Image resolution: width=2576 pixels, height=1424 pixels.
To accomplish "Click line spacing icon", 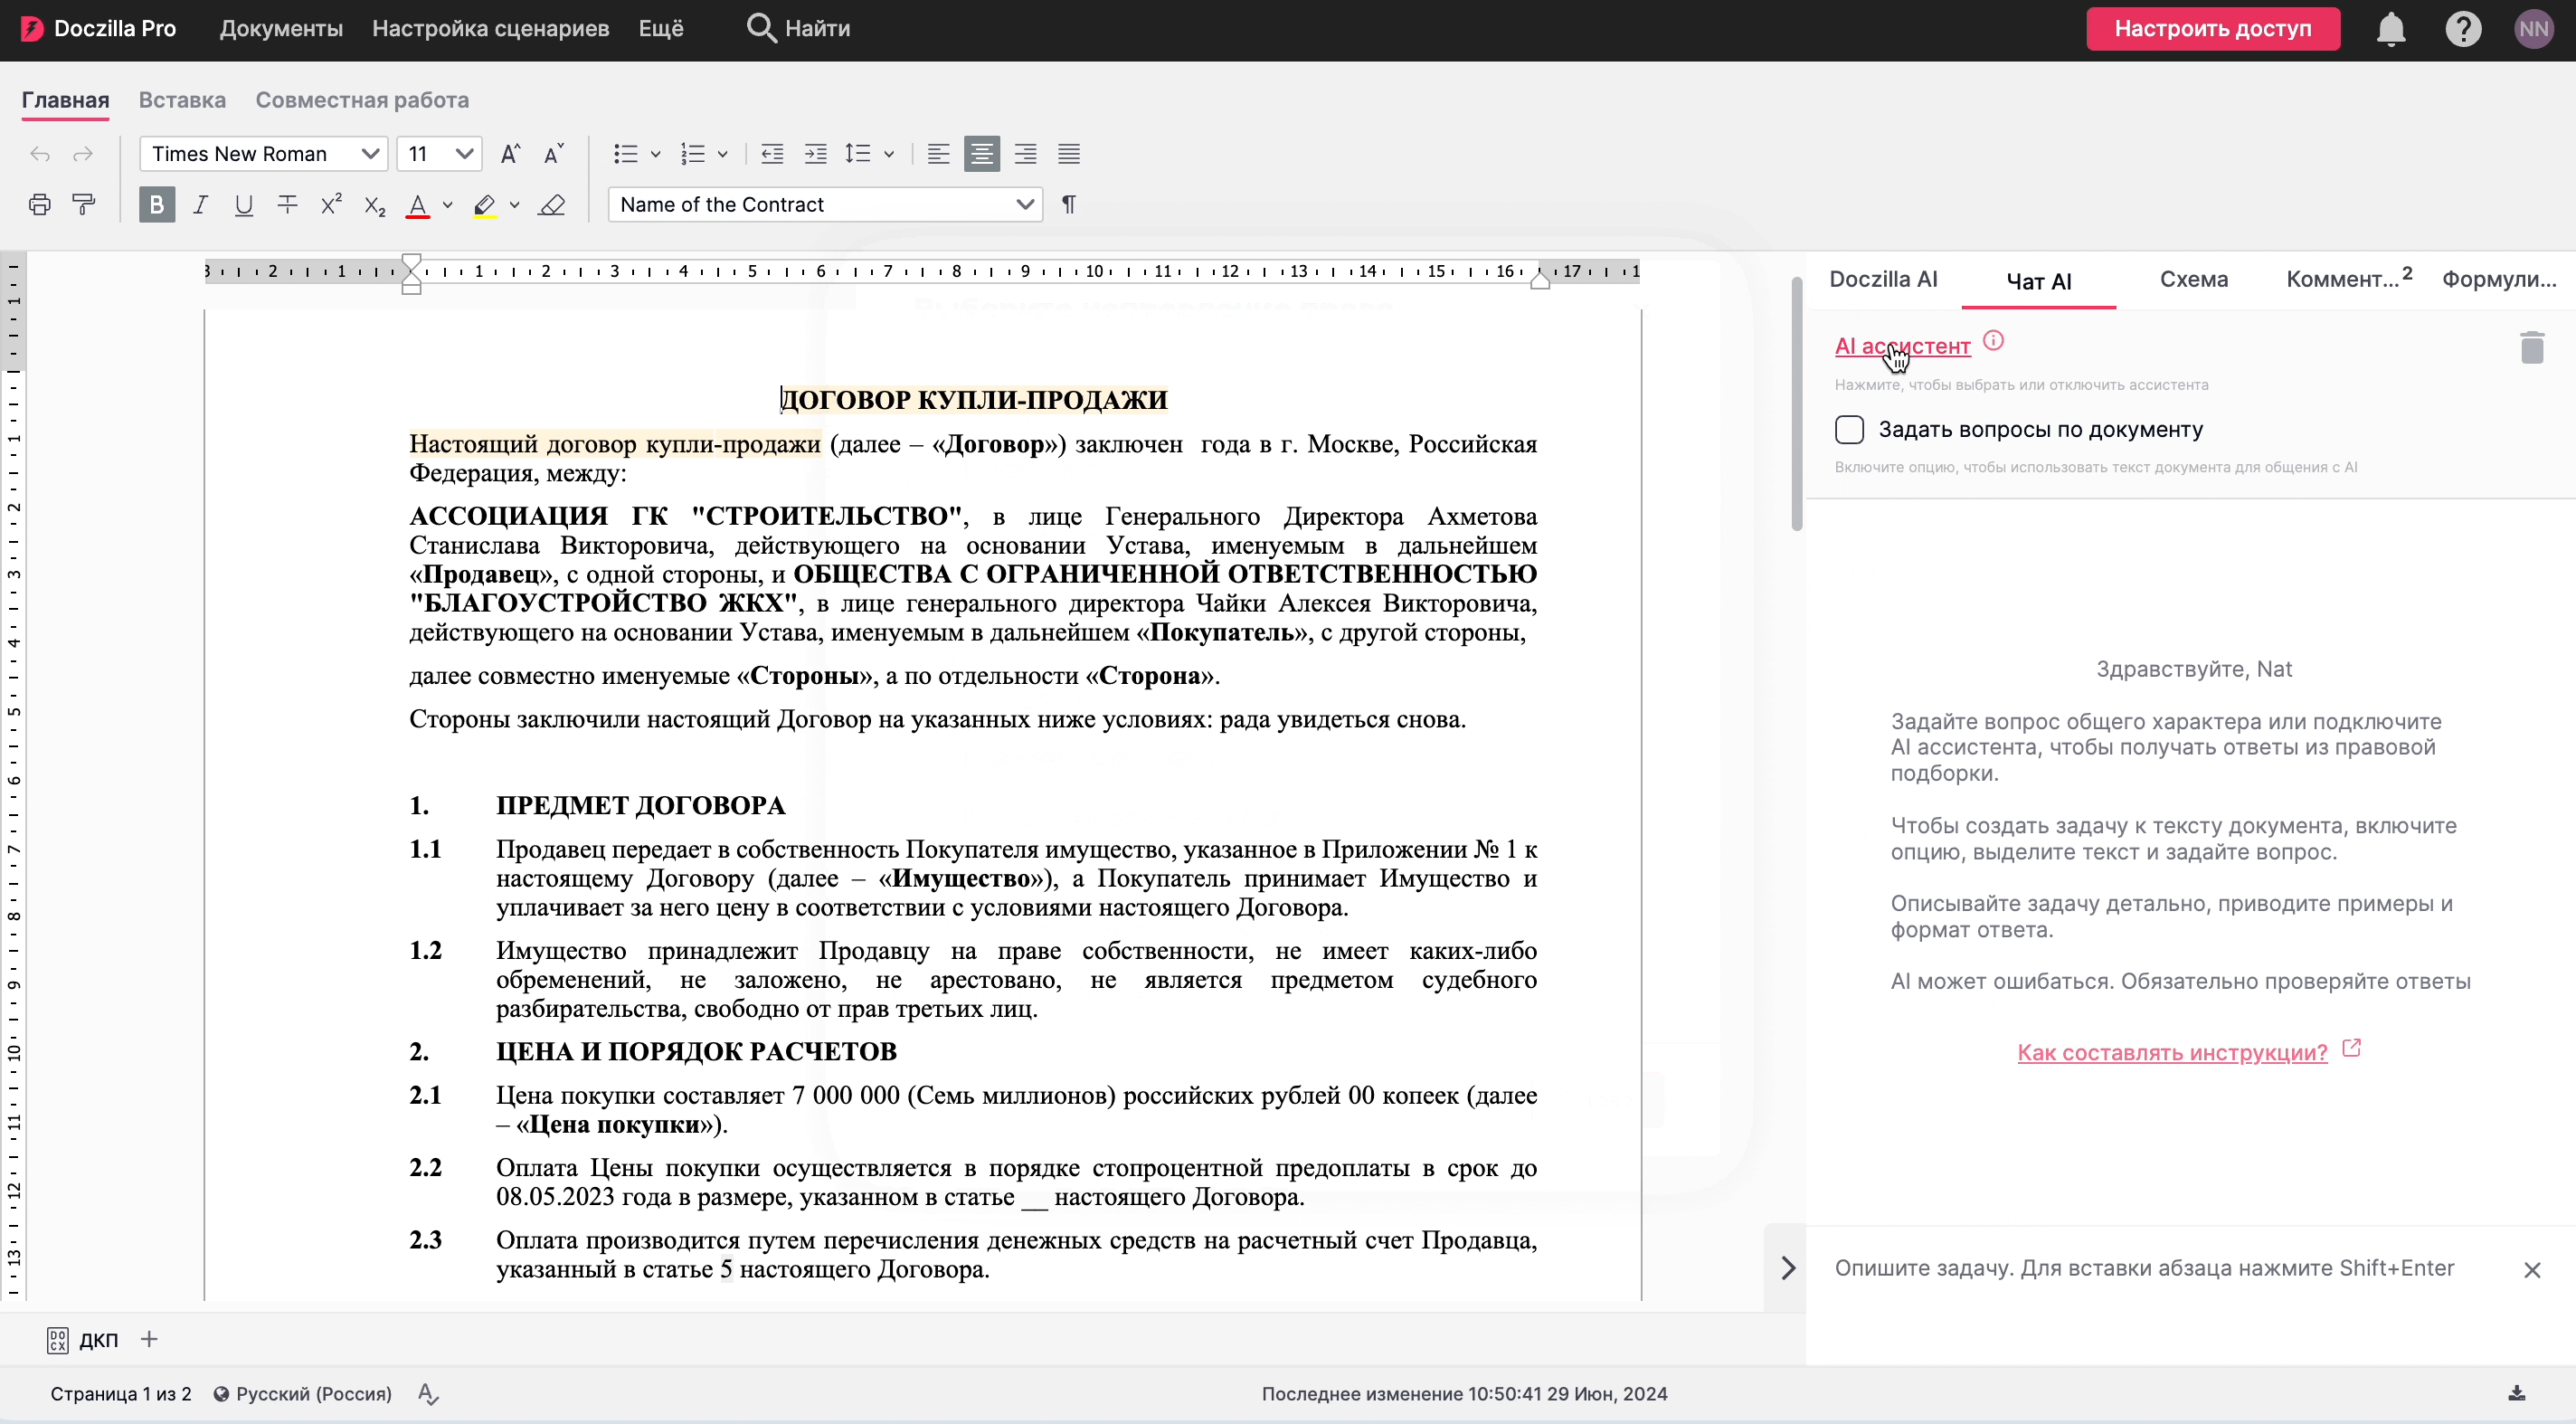I will pos(858,154).
